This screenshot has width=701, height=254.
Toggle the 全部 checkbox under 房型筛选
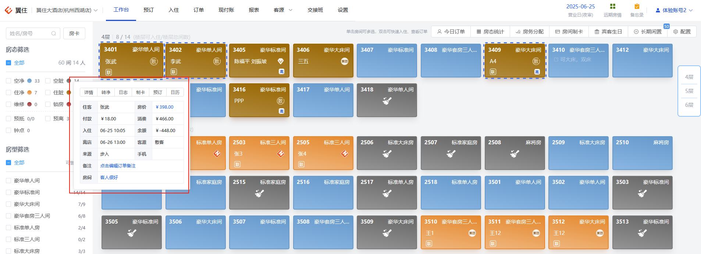click(8, 163)
